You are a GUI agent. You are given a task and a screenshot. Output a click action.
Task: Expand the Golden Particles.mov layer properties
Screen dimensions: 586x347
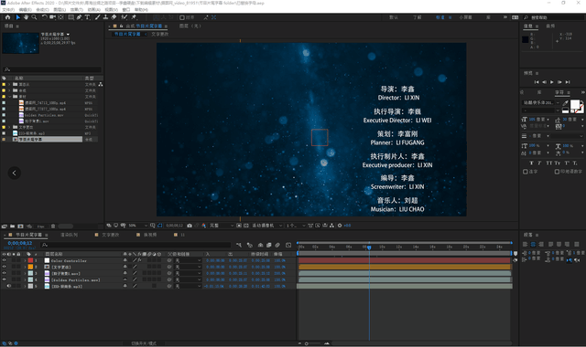tap(25, 279)
